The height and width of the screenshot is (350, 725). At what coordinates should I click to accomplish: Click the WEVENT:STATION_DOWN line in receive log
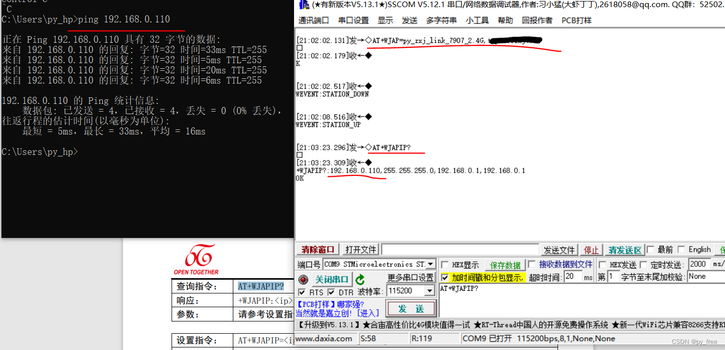click(x=332, y=94)
